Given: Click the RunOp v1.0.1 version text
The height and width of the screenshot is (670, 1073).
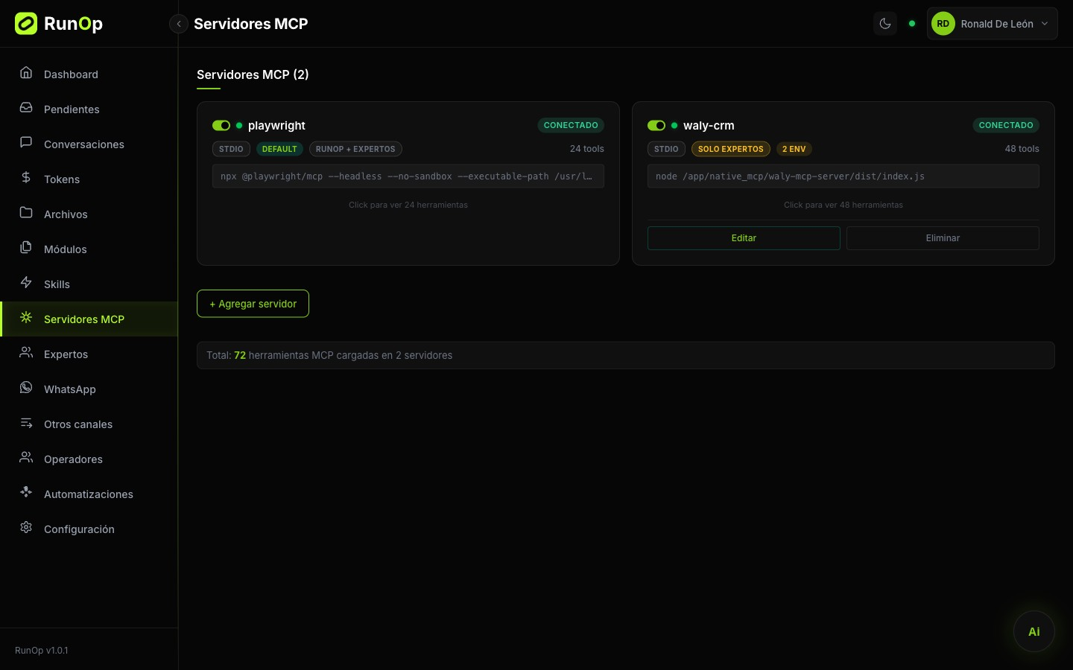Looking at the screenshot, I should coord(42,651).
